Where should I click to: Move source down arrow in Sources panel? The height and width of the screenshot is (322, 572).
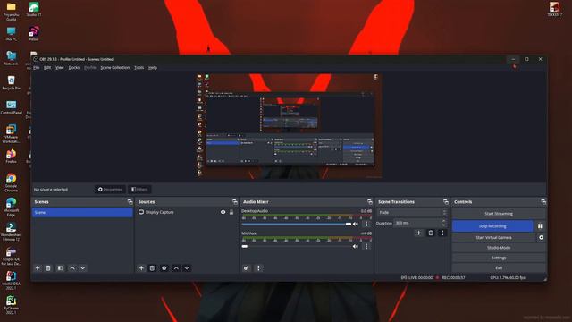(187, 268)
